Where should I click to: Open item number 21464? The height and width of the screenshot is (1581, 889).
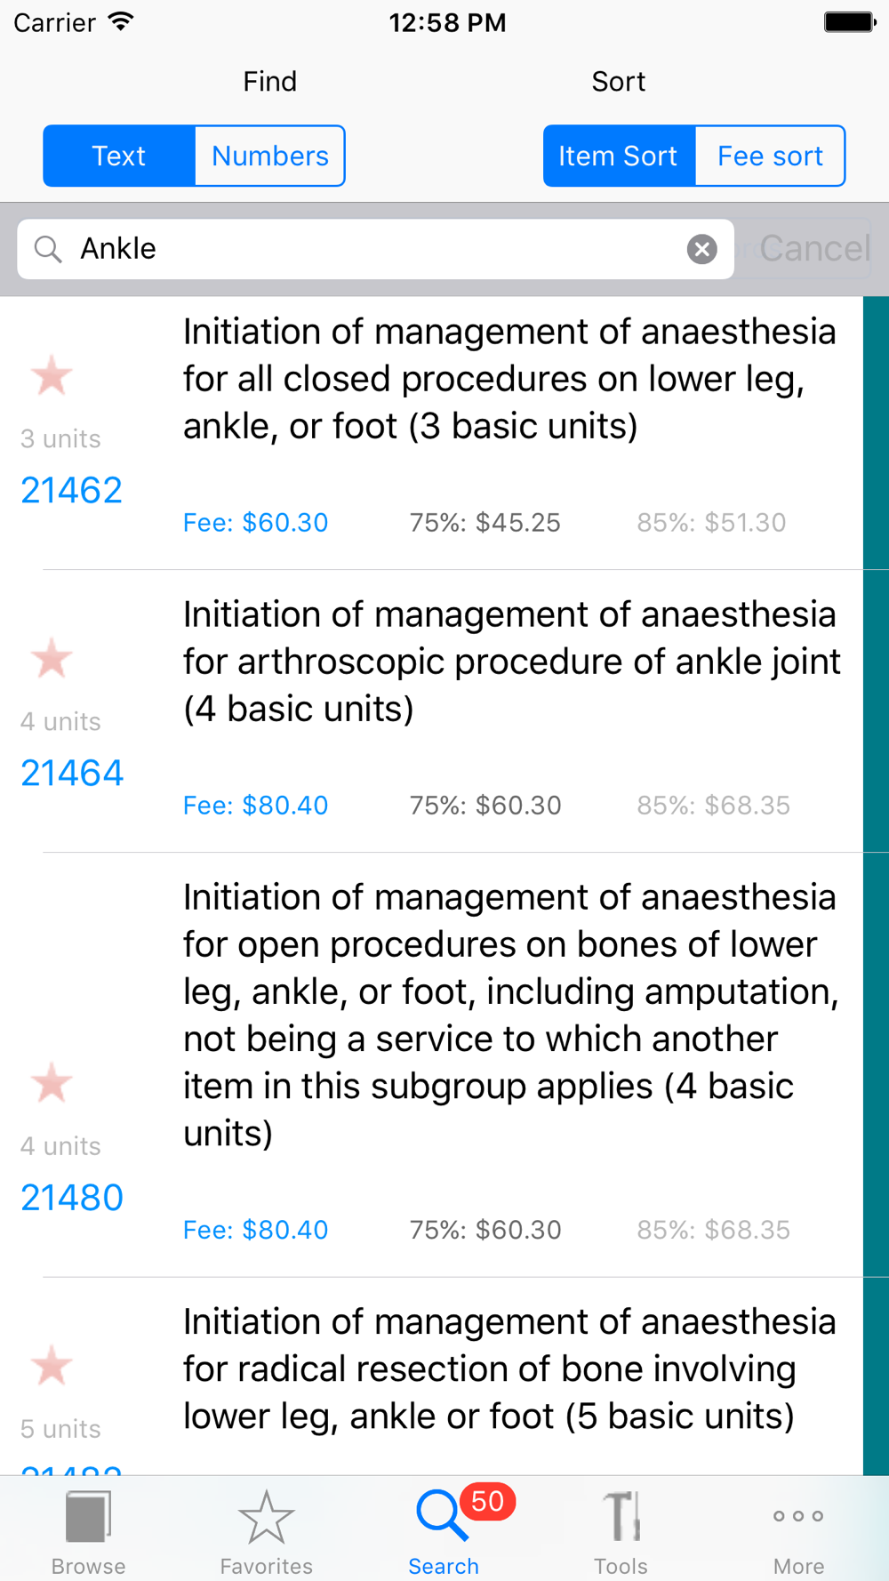72,773
